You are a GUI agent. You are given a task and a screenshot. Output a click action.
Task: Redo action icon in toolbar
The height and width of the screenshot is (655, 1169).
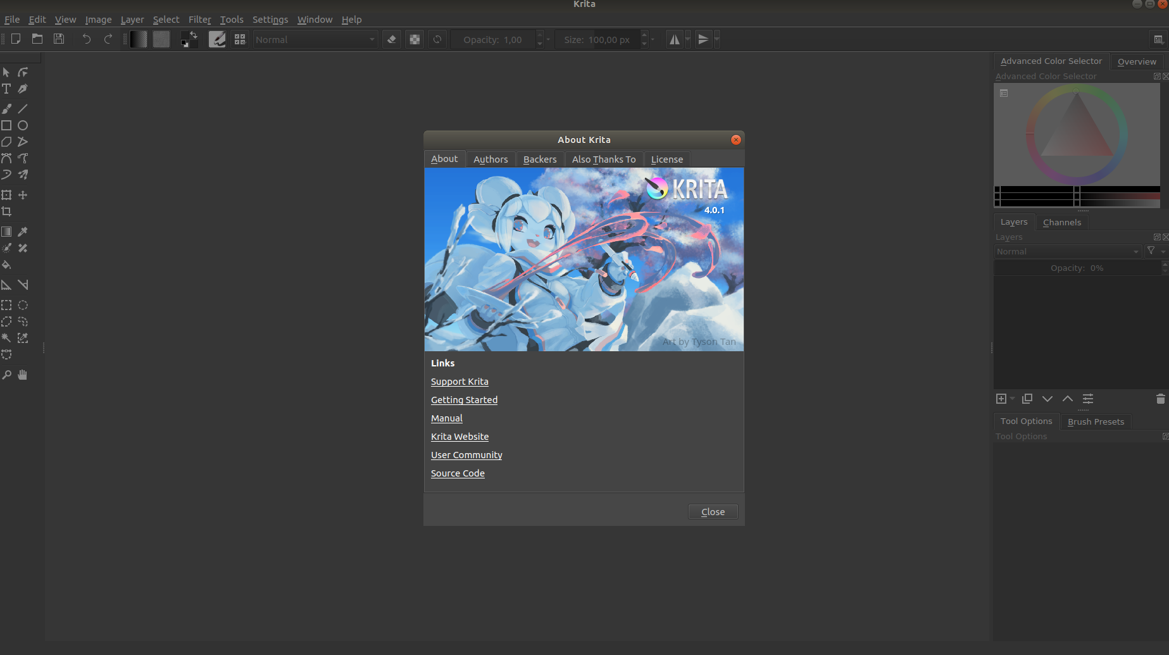coord(108,39)
